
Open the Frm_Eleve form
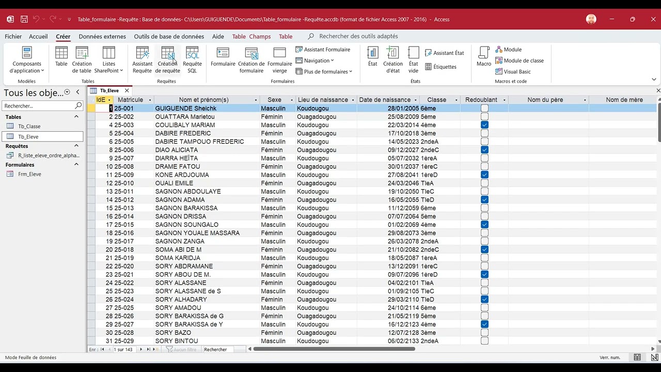pyautogui.click(x=42, y=174)
